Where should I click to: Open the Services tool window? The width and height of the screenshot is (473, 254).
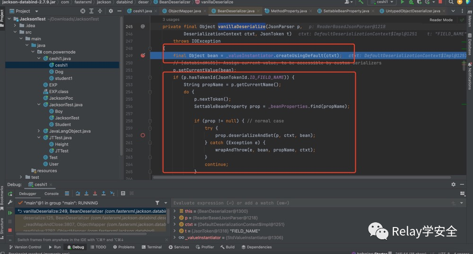click(179, 247)
